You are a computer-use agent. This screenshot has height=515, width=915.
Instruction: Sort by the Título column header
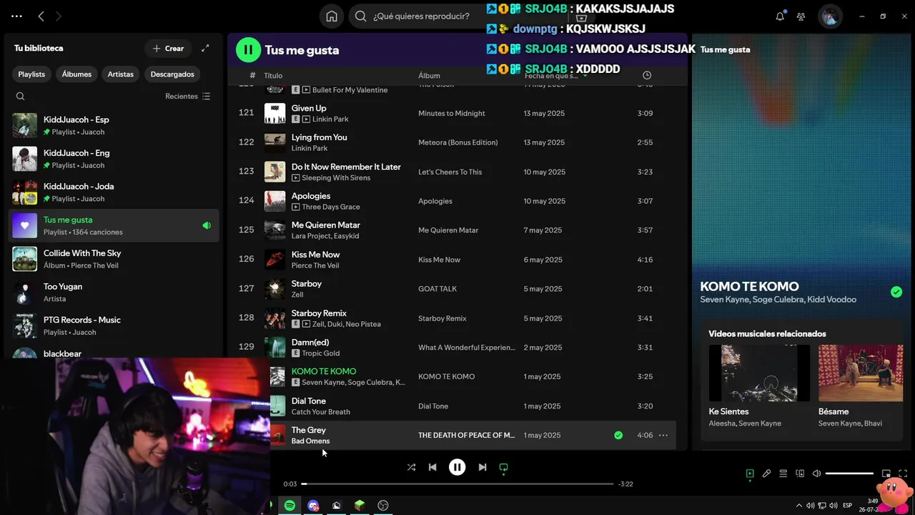(273, 75)
